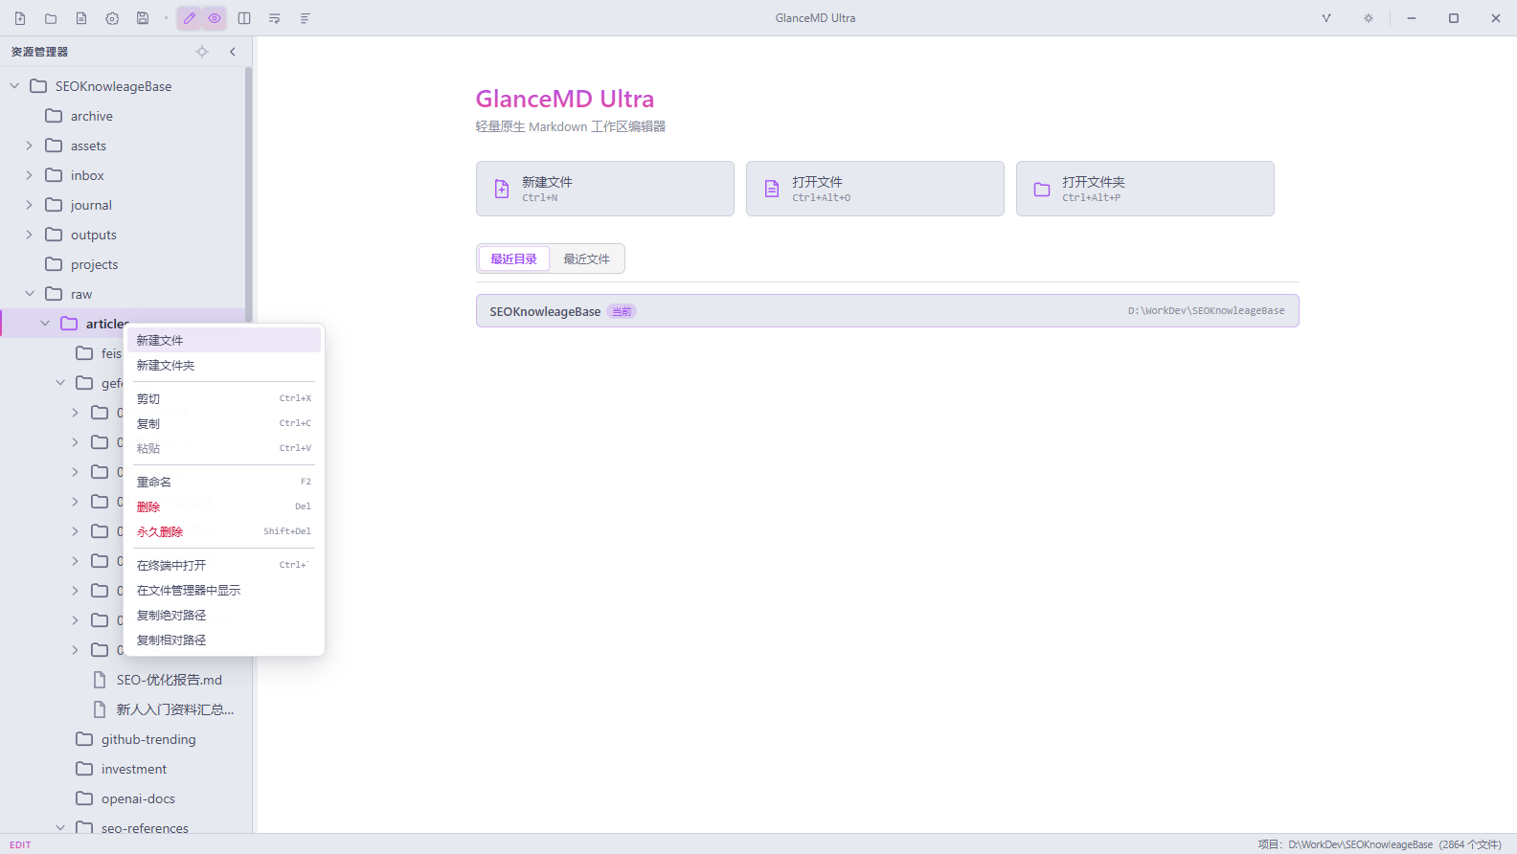Click the 打开文件 card on the welcome page

[x=875, y=189]
